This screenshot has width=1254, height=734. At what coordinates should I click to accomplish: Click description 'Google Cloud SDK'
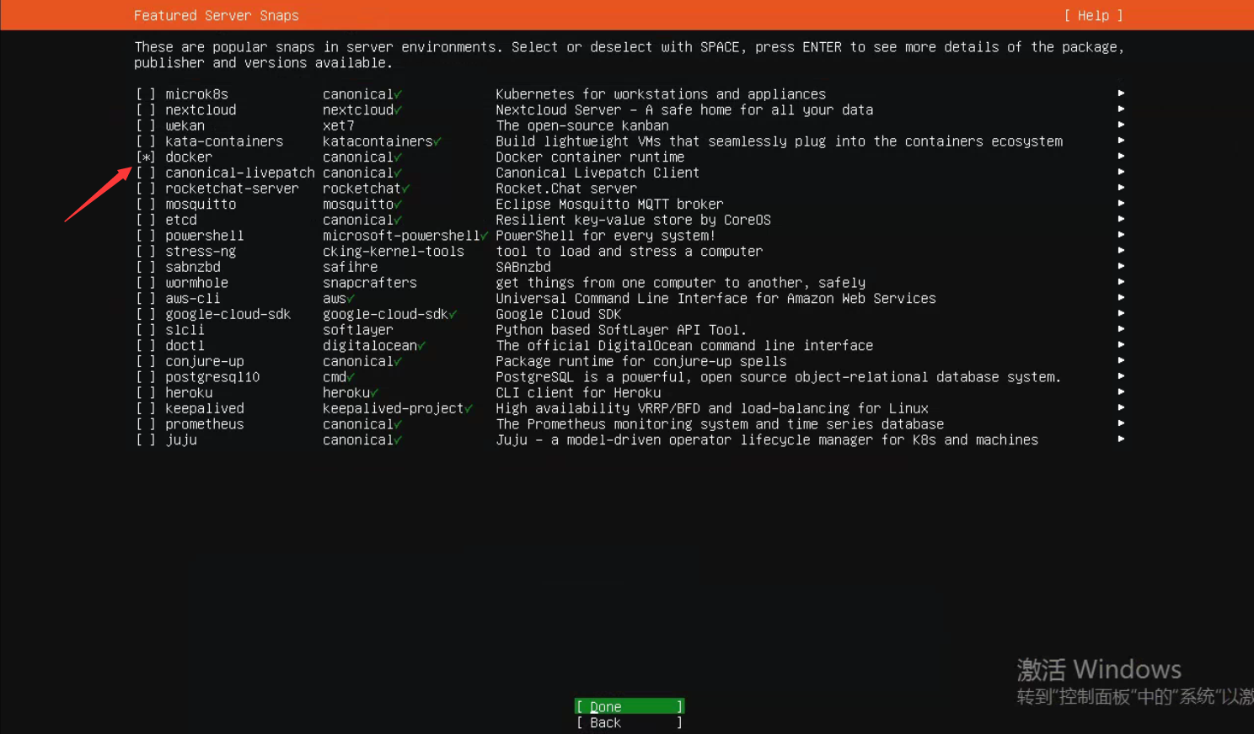[558, 315]
